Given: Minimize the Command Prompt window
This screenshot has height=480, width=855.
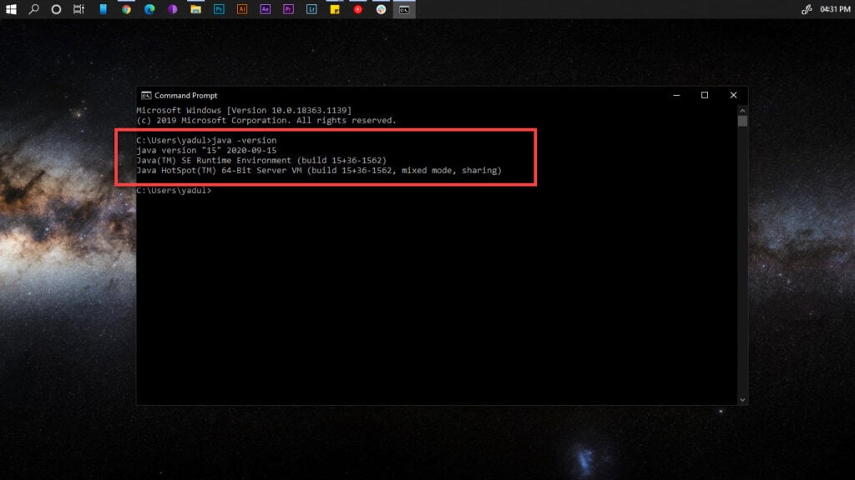Looking at the screenshot, I should click(676, 95).
